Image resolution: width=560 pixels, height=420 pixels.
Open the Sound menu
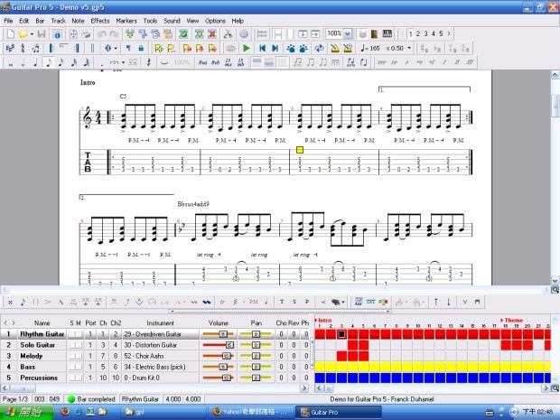coord(172,21)
